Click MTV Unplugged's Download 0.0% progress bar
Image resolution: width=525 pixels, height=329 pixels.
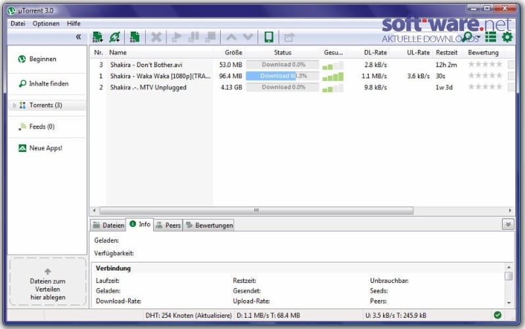coord(283,88)
